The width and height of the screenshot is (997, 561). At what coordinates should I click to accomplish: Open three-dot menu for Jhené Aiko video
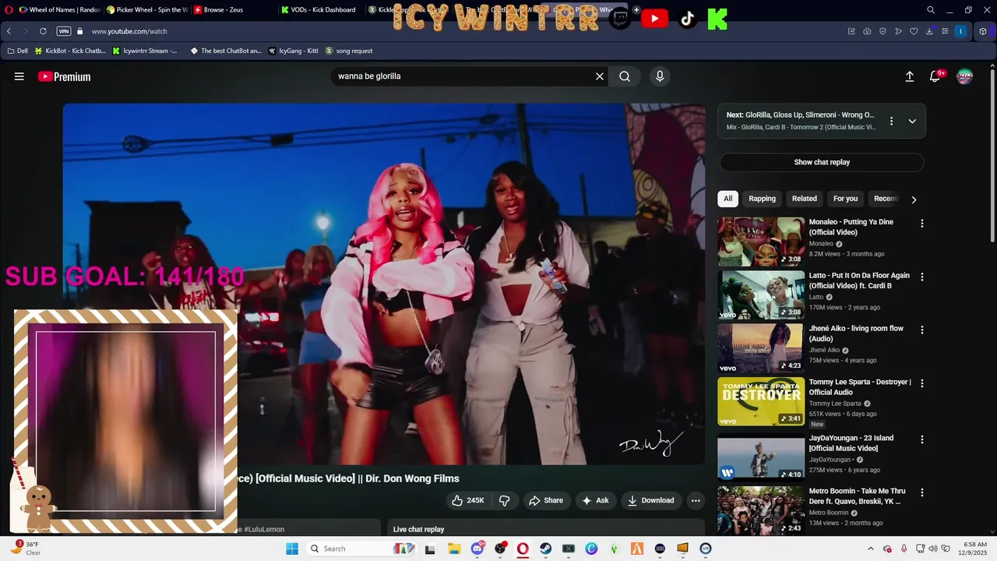[922, 330]
